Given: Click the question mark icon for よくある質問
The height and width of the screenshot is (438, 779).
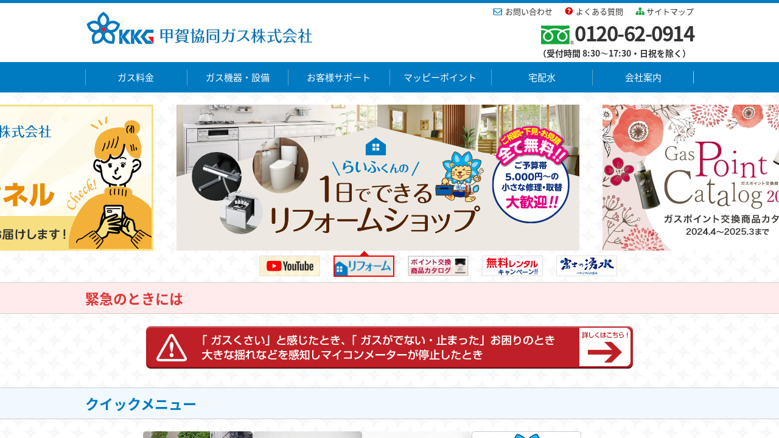Looking at the screenshot, I should click(x=569, y=12).
